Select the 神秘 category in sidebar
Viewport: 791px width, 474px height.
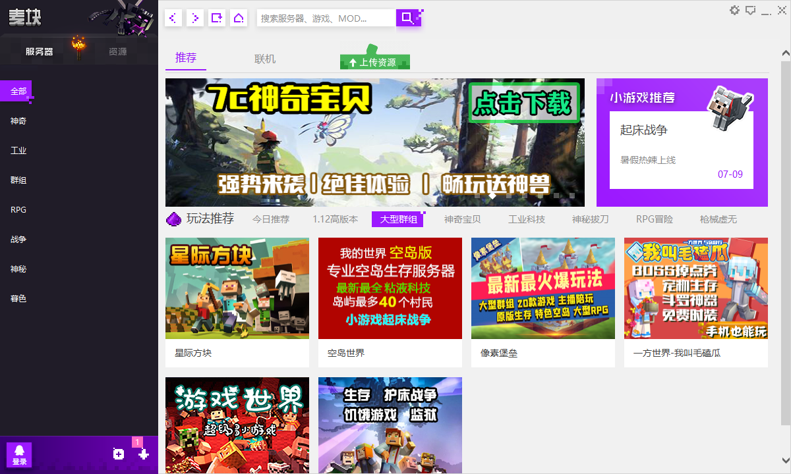pyautogui.click(x=18, y=269)
